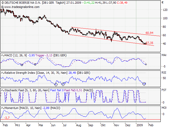Viewport: 170px width, 127px height.
Task: Click the red -3,7 Momentum level label
Action: click(7, 117)
